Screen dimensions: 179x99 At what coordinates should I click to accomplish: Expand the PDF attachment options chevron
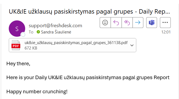(132, 45)
